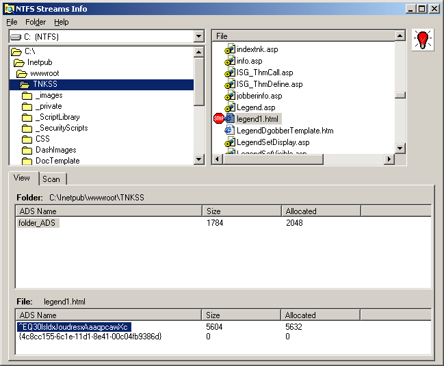Image resolution: width=444 pixels, height=366 pixels.
Task: Click the allocated value 2048
Action: 294,223
